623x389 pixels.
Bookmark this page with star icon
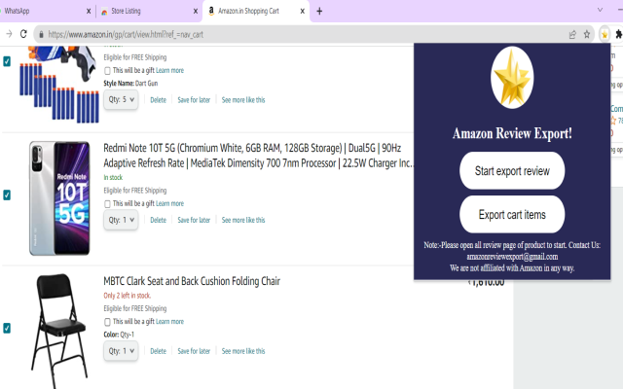587,35
